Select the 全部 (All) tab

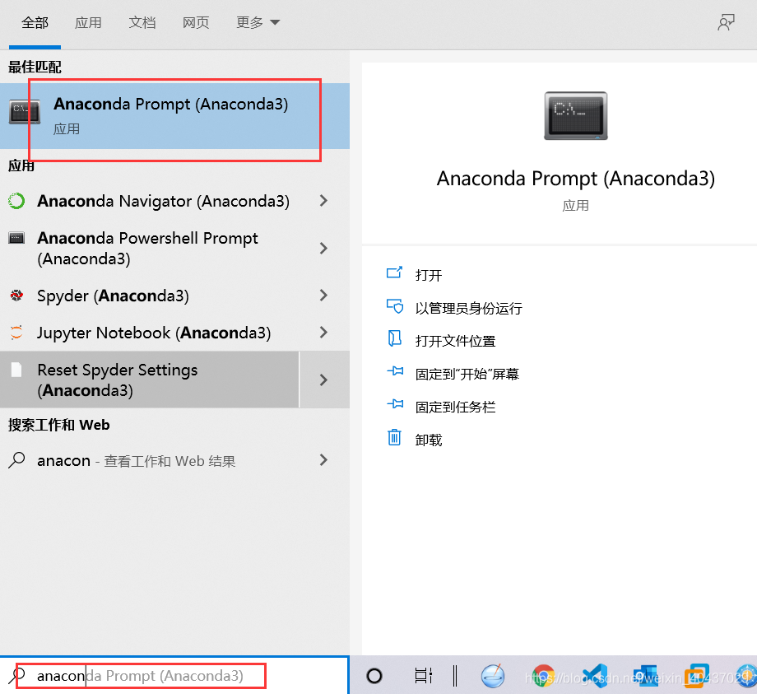tap(35, 23)
